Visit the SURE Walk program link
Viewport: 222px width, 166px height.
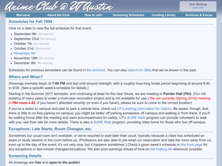point(136,118)
